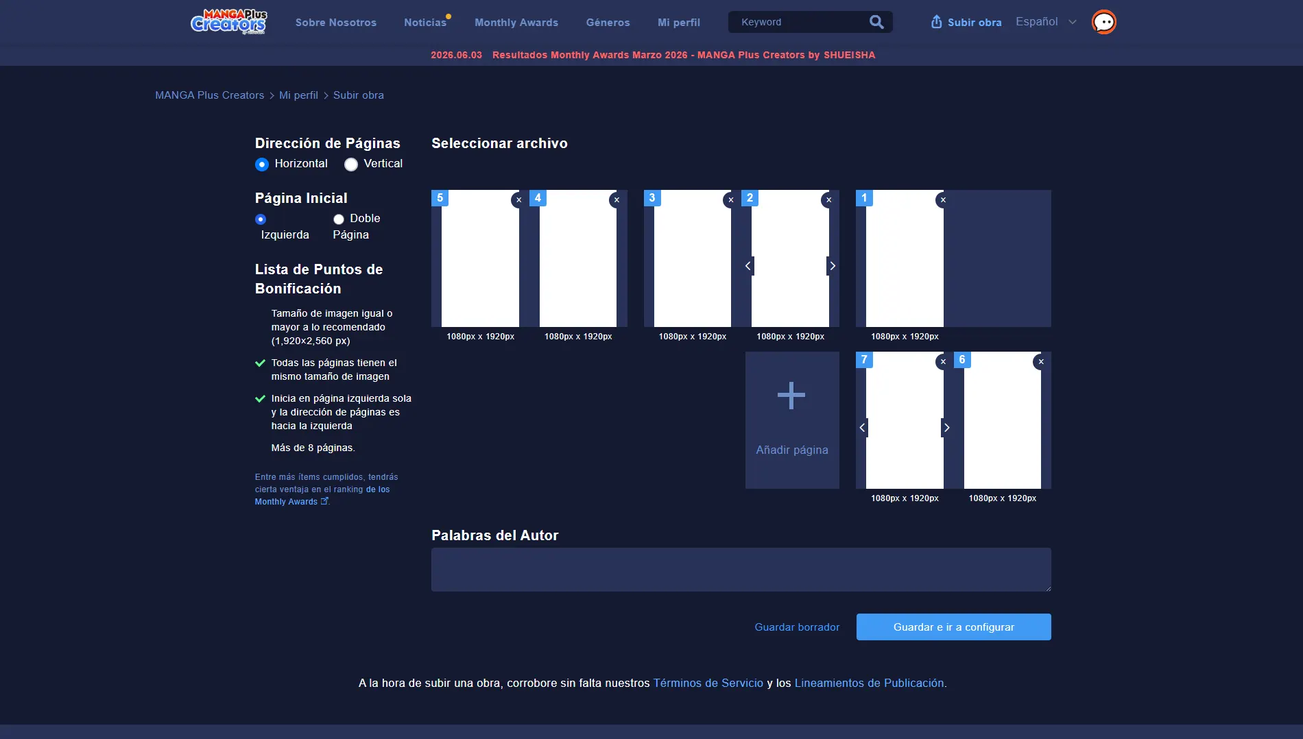The image size is (1303, 739).
Task: Open Monthly Awards in top navigation
Action: [516, 23]
